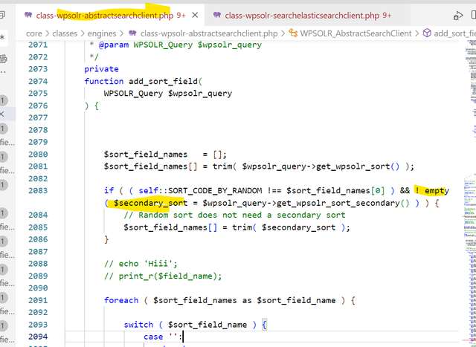Click the comment 'Random sort does not need a secondary sort'
The height and width of the screenshot is (347, 476).
click(x=234, y=215)
